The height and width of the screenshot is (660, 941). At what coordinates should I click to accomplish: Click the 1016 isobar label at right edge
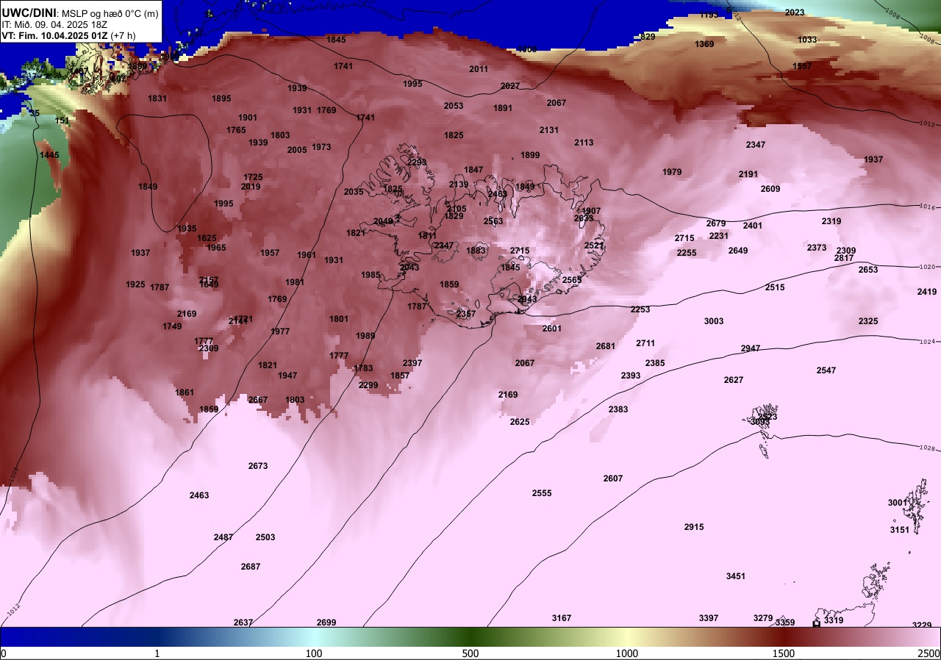point(926,207)
